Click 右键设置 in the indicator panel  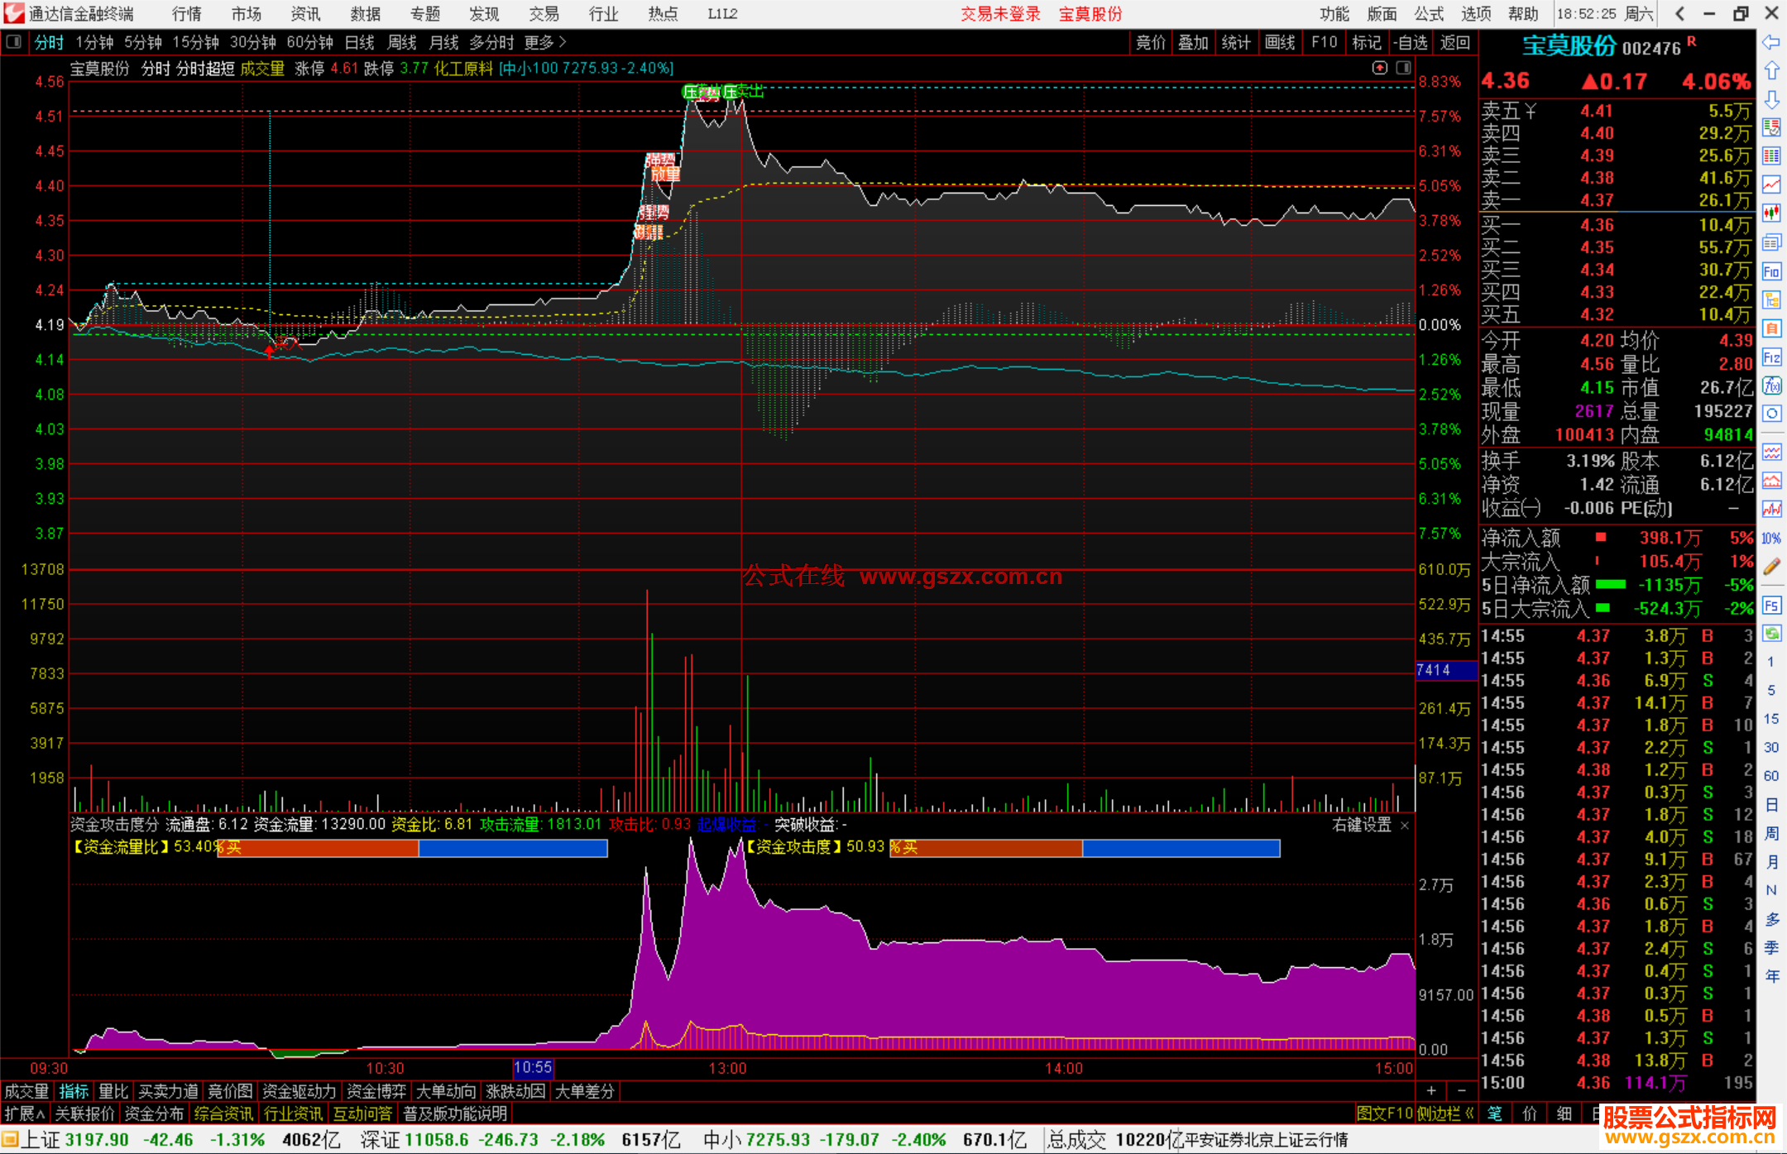(x=1362, y=825)
